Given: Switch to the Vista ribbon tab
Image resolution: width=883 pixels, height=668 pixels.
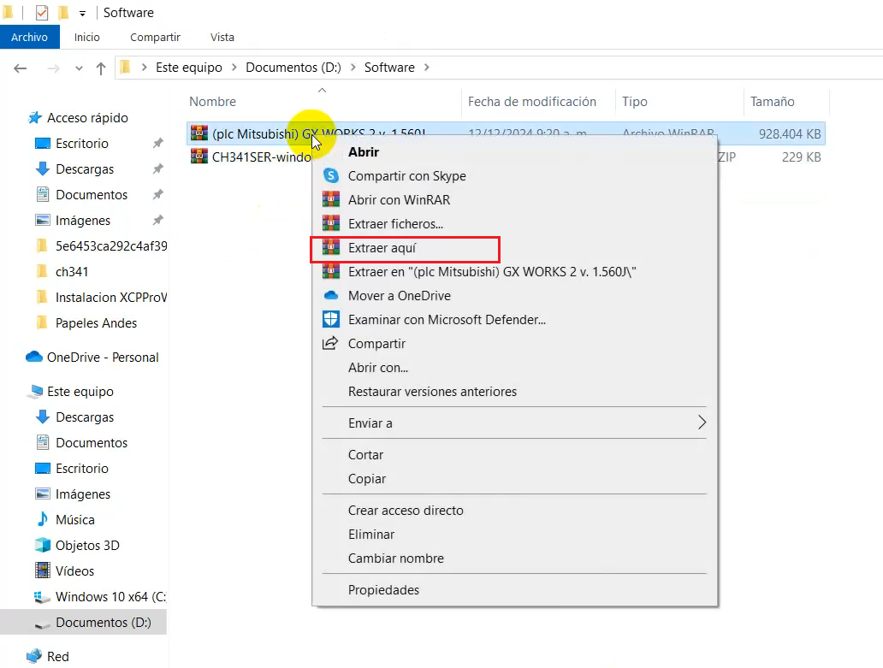Looking at the screenshot, I should 222,37.
